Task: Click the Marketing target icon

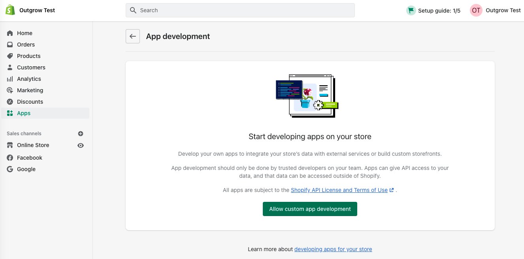Action: [x=10, y=90]
